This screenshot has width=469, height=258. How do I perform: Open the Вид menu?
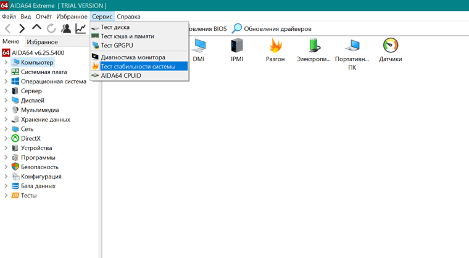click(26, 17)
